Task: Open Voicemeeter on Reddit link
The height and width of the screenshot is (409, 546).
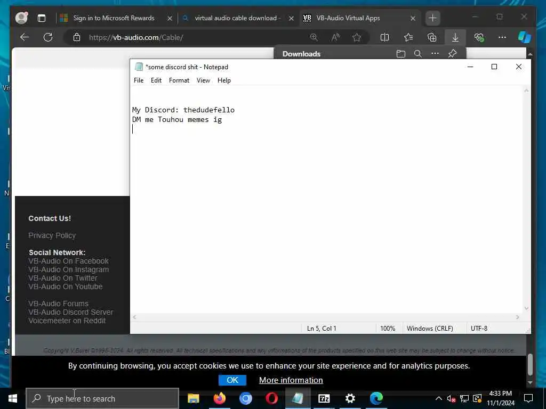Action: click(x=67, y=321)
